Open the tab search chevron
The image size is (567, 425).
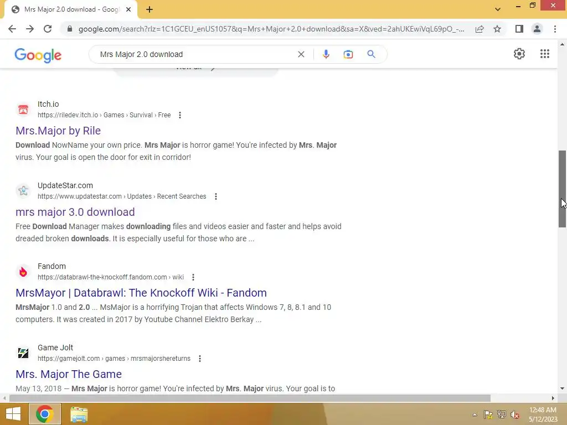point(498,9)
